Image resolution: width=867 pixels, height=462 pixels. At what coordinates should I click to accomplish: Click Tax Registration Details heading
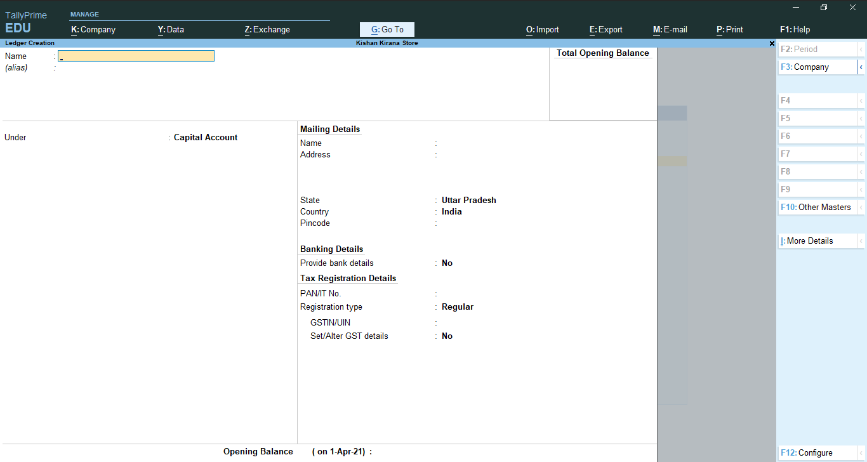coord(348,279)
